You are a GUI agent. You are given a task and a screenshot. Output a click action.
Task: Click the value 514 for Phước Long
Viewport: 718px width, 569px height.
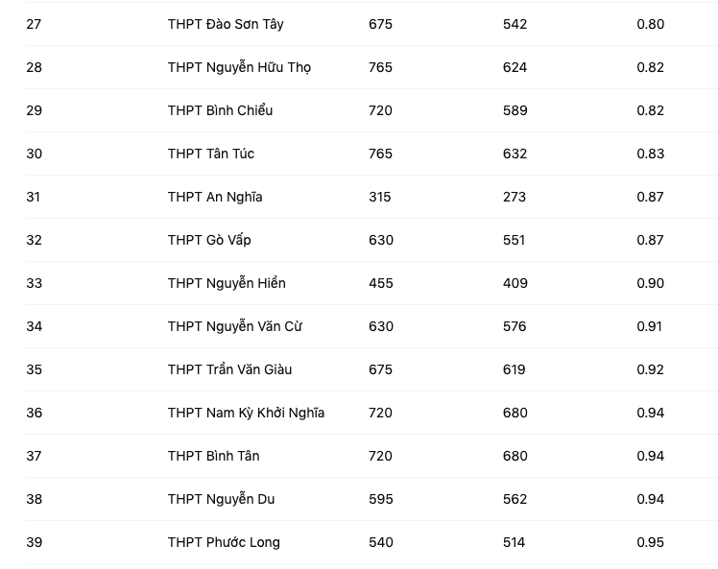click(x=515, y=542)
